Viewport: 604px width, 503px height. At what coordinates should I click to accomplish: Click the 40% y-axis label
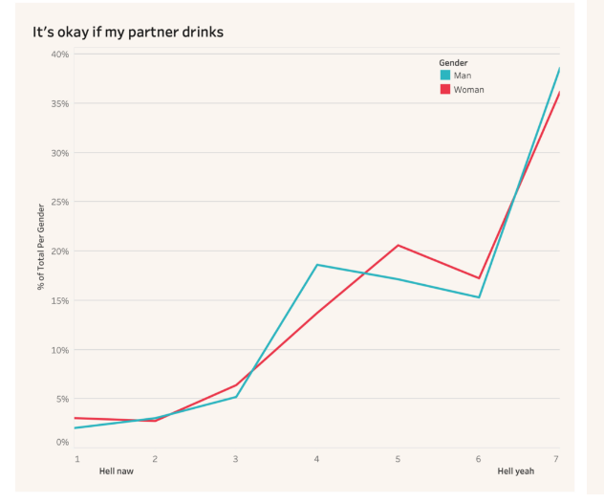tap(60, 55)
